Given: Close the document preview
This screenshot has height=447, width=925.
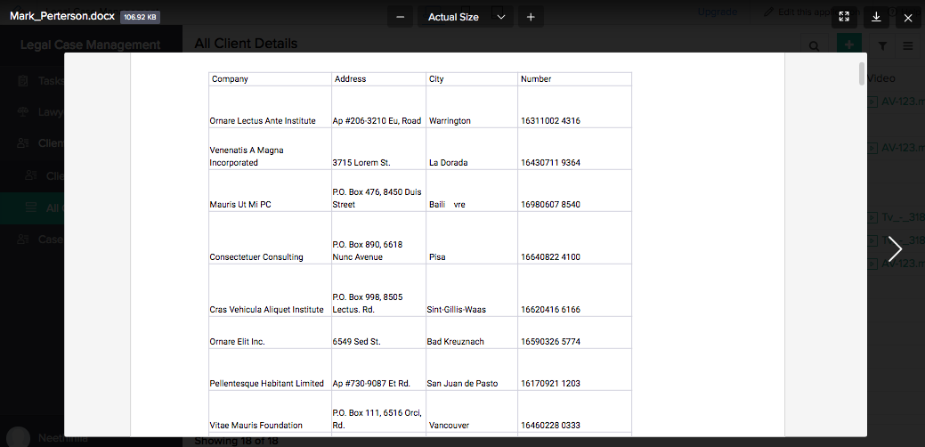Looking at the screenshot, I should pyautogui.click(x=908, y=17).
